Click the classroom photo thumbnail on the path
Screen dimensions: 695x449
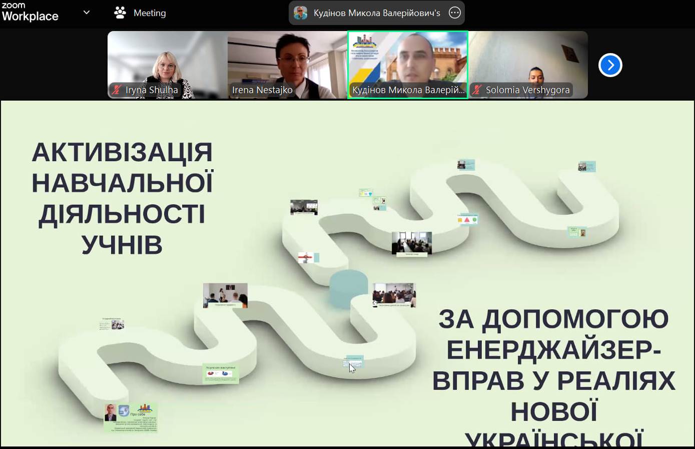[x=411, y=244]
